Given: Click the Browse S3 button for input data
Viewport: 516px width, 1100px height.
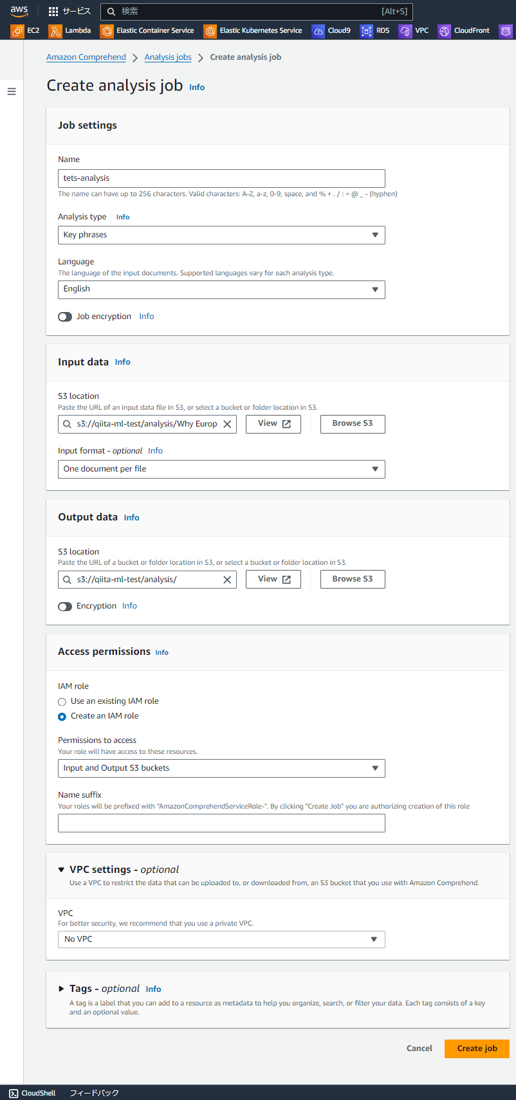Looking at the screenshot, I should click(352, 424).
